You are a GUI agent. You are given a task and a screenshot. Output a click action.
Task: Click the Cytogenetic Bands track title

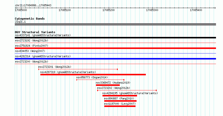coord(30,19)
